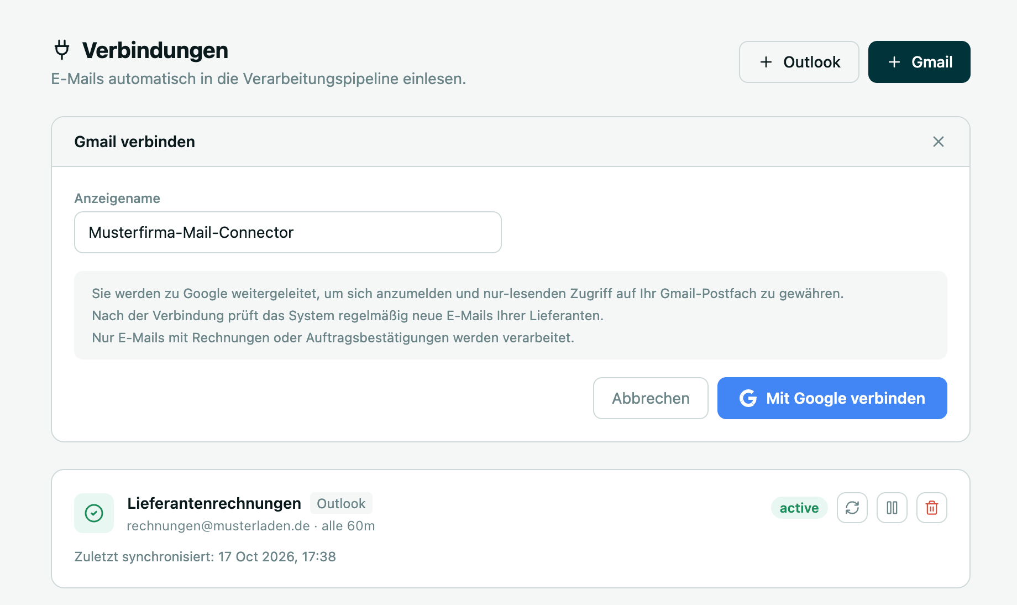The width and height of the screenshot is (1017, 605).
Task: Click the Anzeigename label
Action: click(117, 199)
